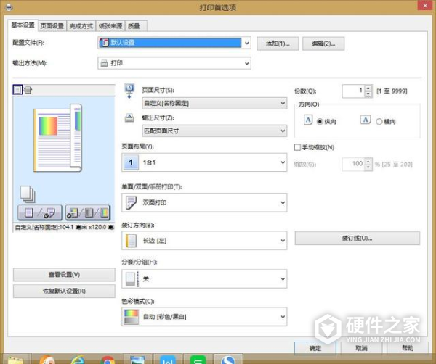This screenshot has width=436, height=364.
Task: Click the 添加(1)... button
Action: (278, 44)
